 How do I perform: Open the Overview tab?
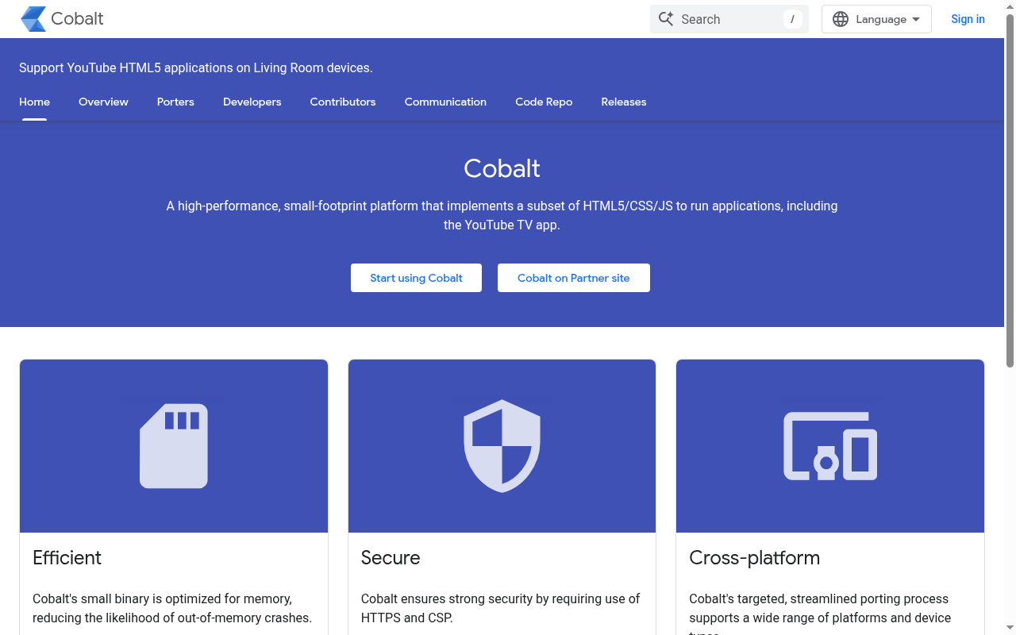point(103,102)
